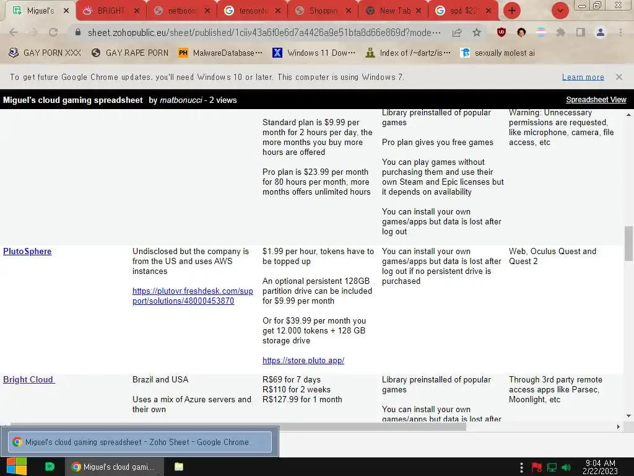Viewport: 634px width, 476px height.
Task: Close the netboom tab
Action: click(207, 11)
